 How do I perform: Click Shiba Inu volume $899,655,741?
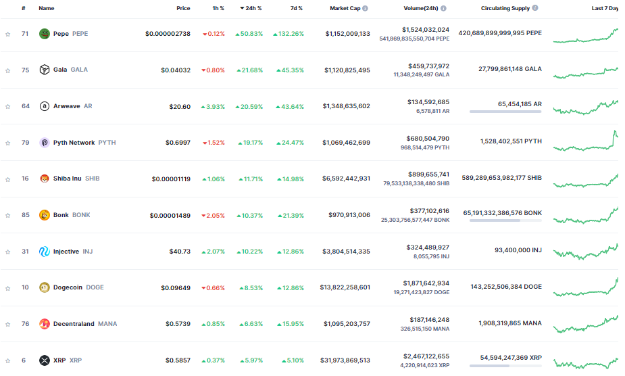click(428, 174)
